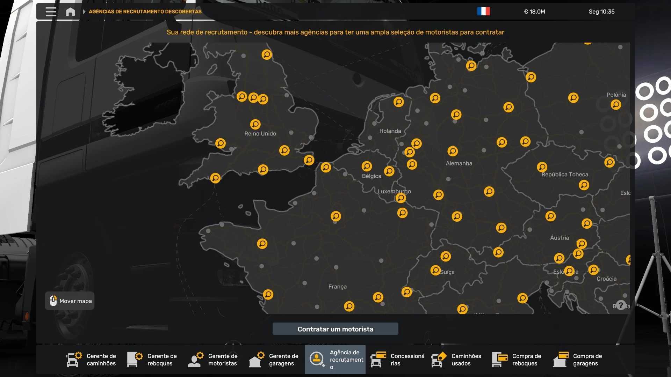
Task: Go to the home screen icon
Action: click(x=70, y=12)
